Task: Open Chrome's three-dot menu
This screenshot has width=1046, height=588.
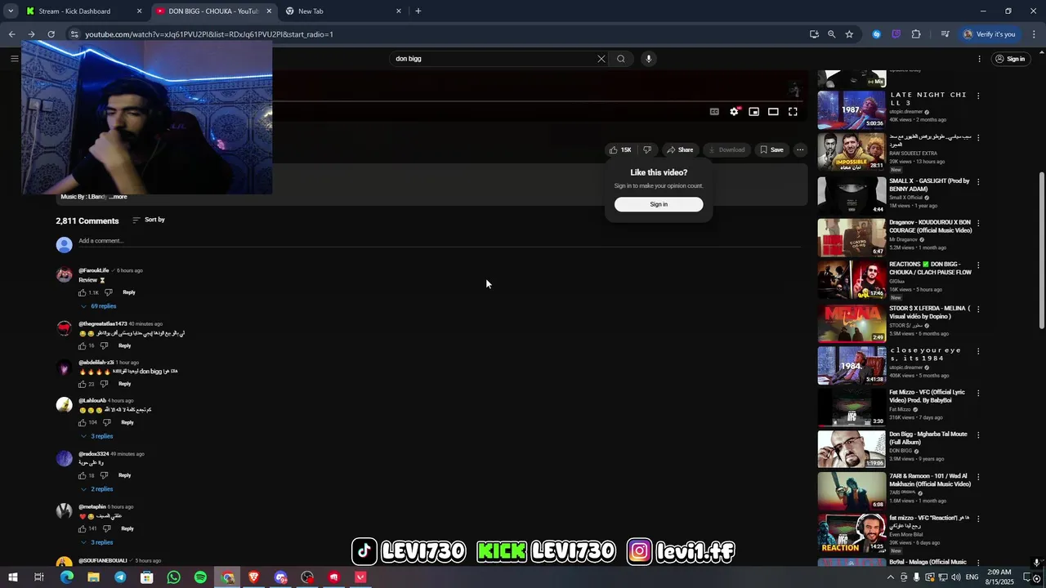Action: 1035,34
